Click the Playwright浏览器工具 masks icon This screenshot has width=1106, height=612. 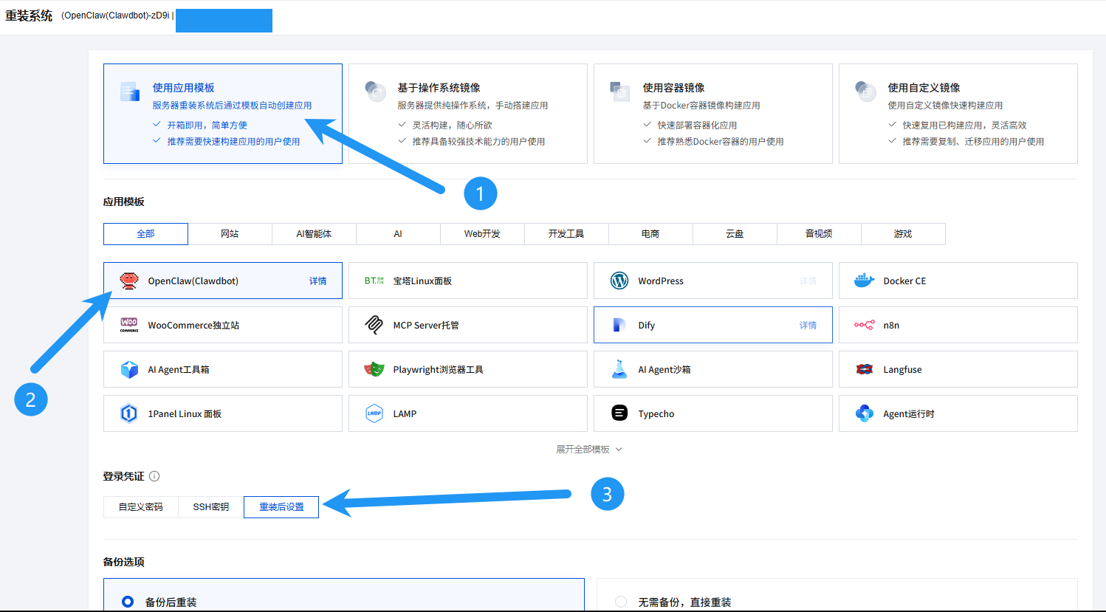coord(374,369)
